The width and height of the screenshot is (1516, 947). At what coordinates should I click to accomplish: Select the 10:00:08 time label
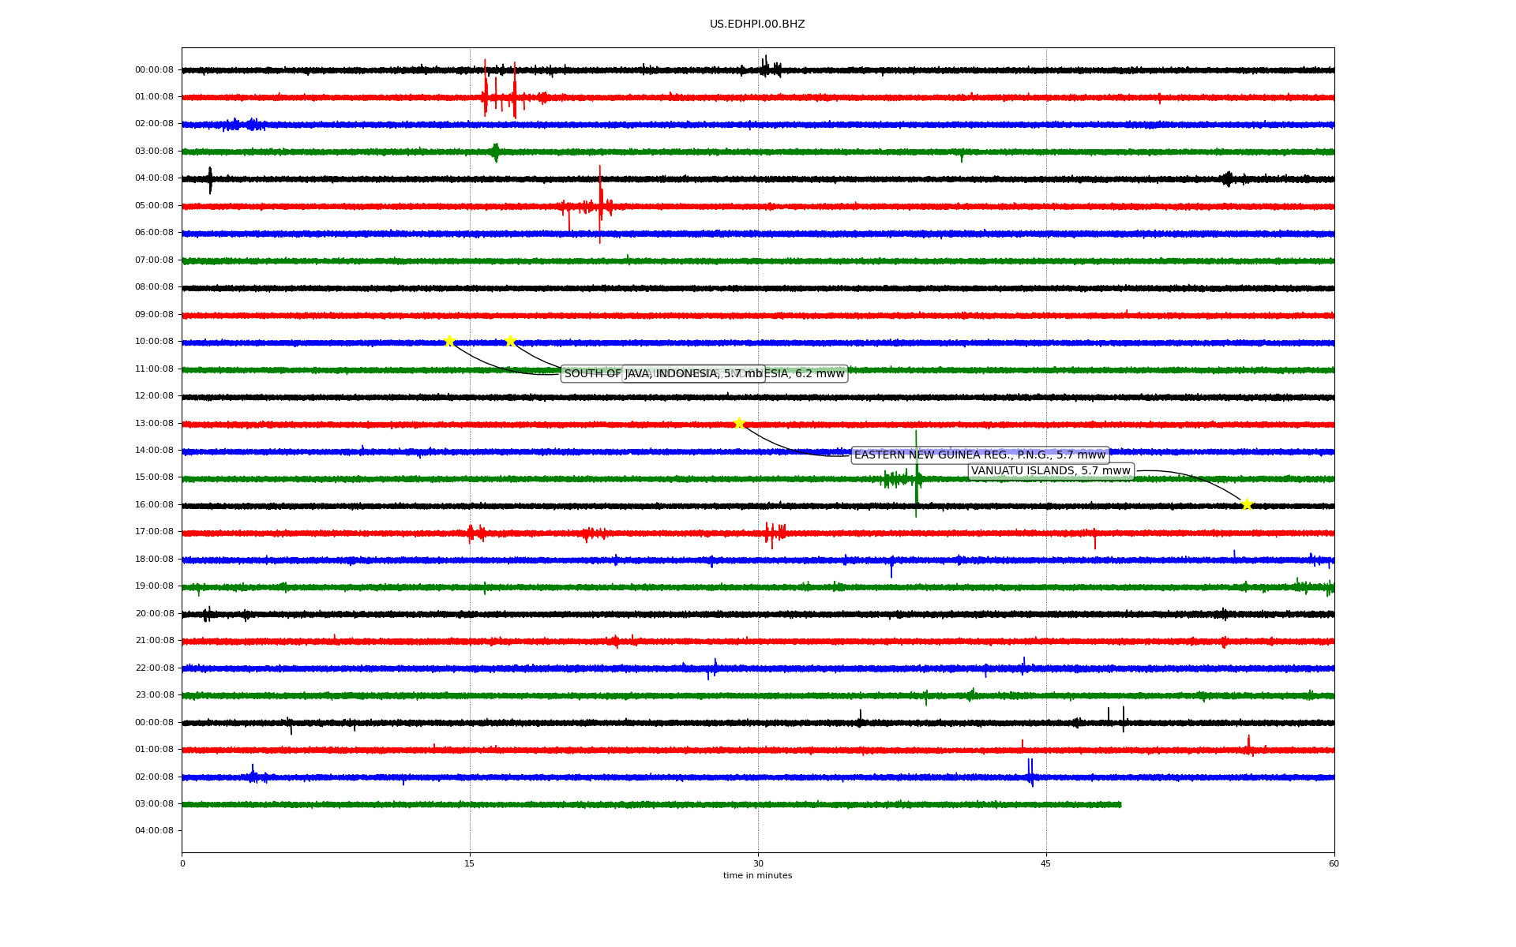[154, 342]
